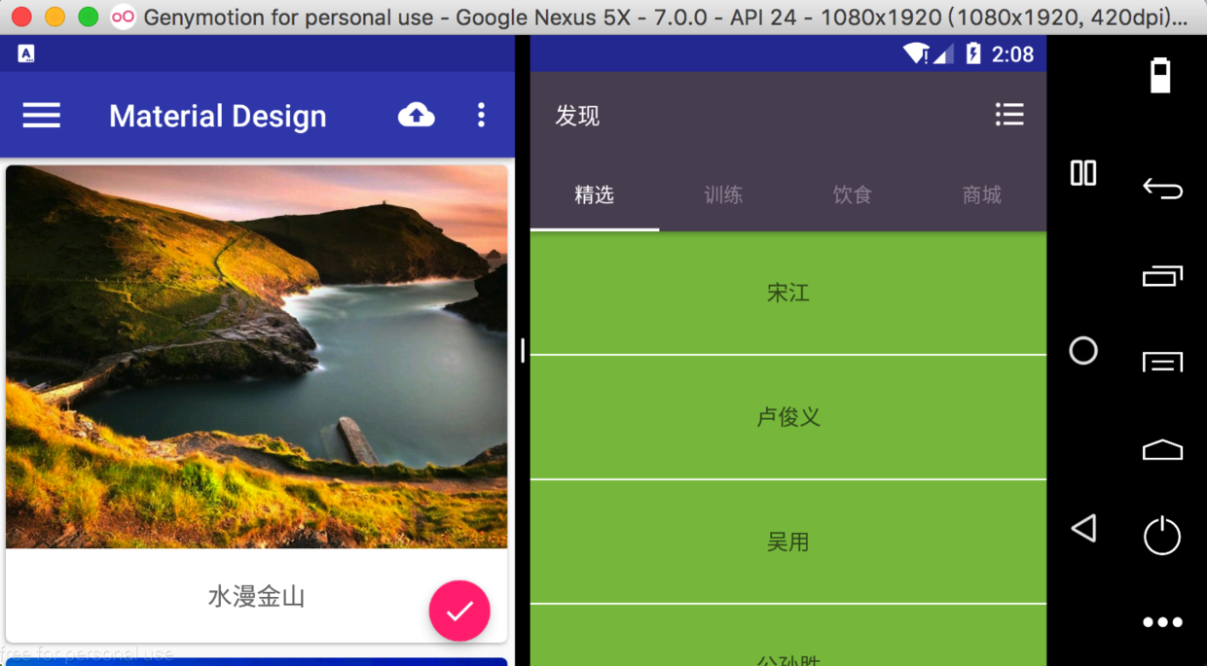
Task: Click the Genymotion home key button
Action: pyautogui.click(x=1162, y=449)
